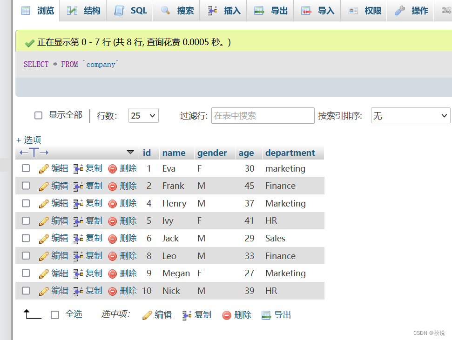Open the column options dropdown triangle in header
The image size is (452, 340).
(x=130, y=152)
